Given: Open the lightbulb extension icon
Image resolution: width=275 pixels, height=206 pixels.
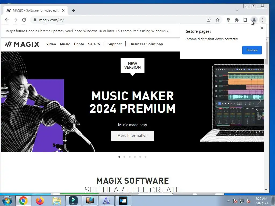Looking at the screenshot, I should click(228, 20).
